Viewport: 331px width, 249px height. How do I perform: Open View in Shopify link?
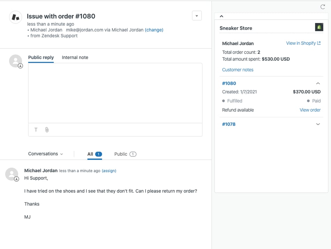pyautogui.click(x=303, y=43)
